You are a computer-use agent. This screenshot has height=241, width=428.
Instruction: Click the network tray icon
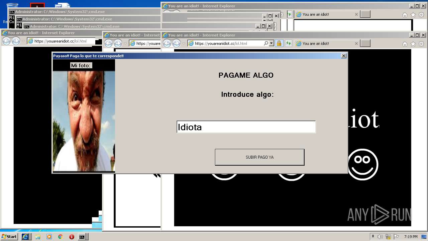[388, 237]
